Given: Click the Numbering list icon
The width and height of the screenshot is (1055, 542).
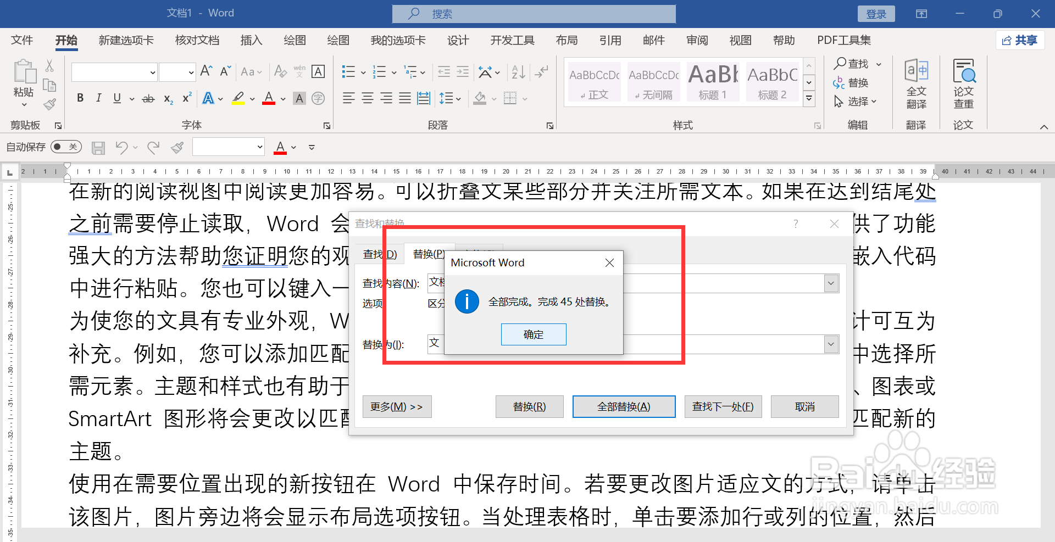Looking at the screenshot, I should (x=379, y=71).
